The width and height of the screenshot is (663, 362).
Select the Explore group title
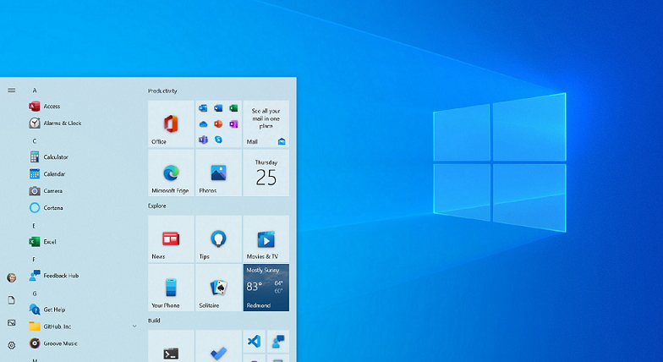tap(157, 206)
